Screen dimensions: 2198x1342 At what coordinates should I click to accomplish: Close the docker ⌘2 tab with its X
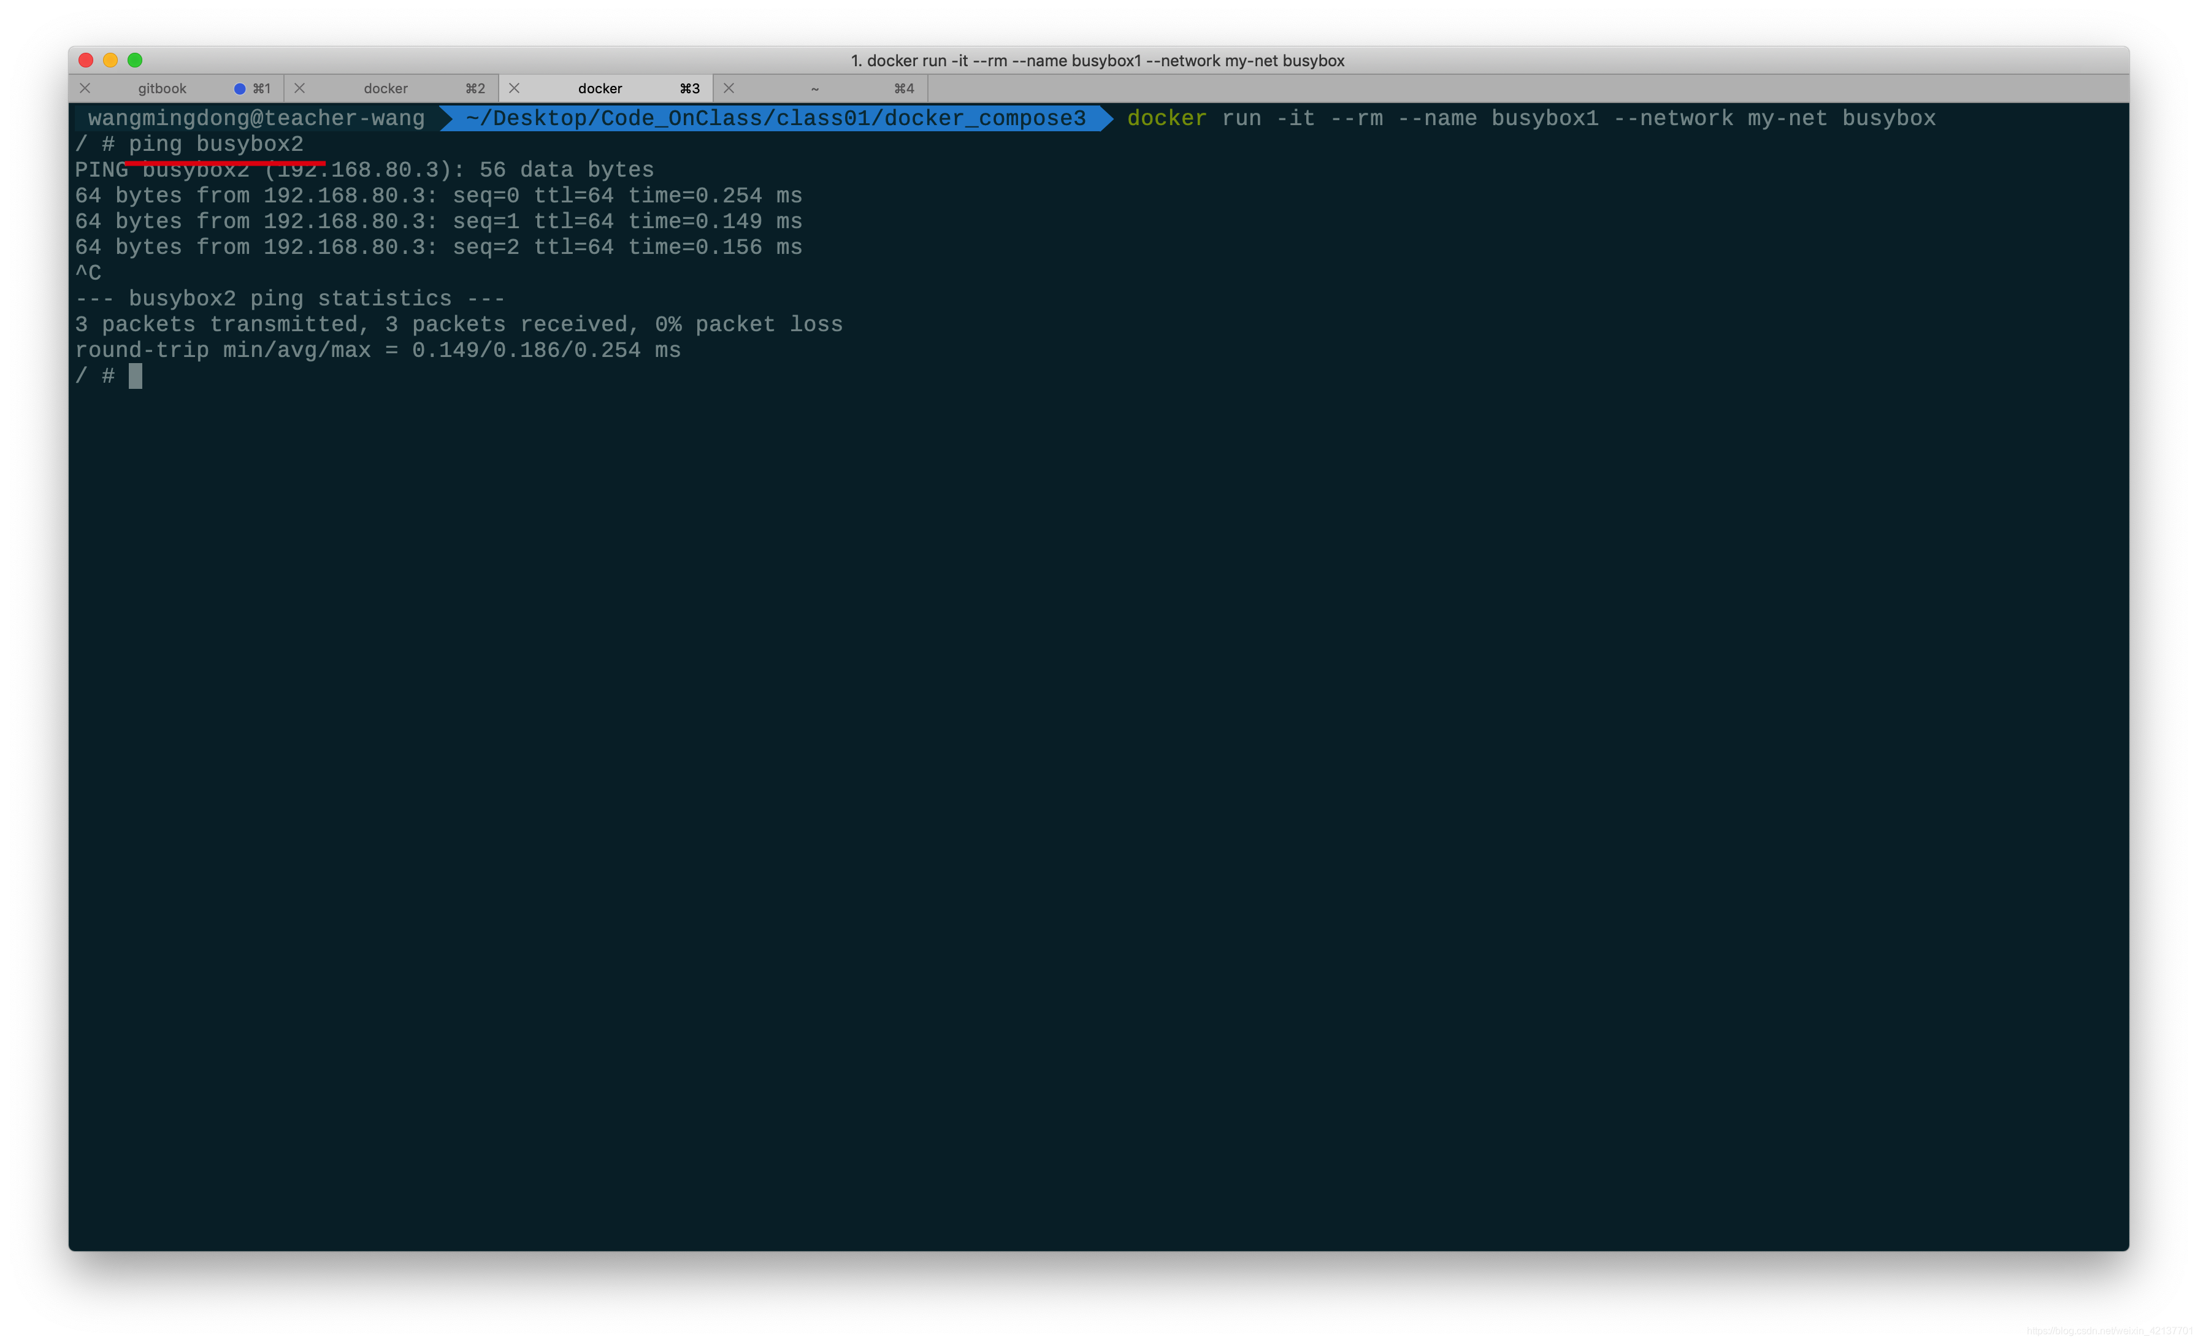(300, 88)
